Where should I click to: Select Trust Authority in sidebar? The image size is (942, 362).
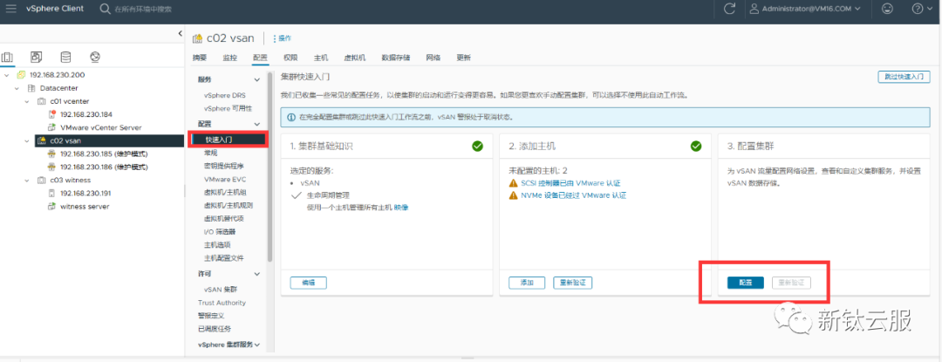(x=222, y=303)
